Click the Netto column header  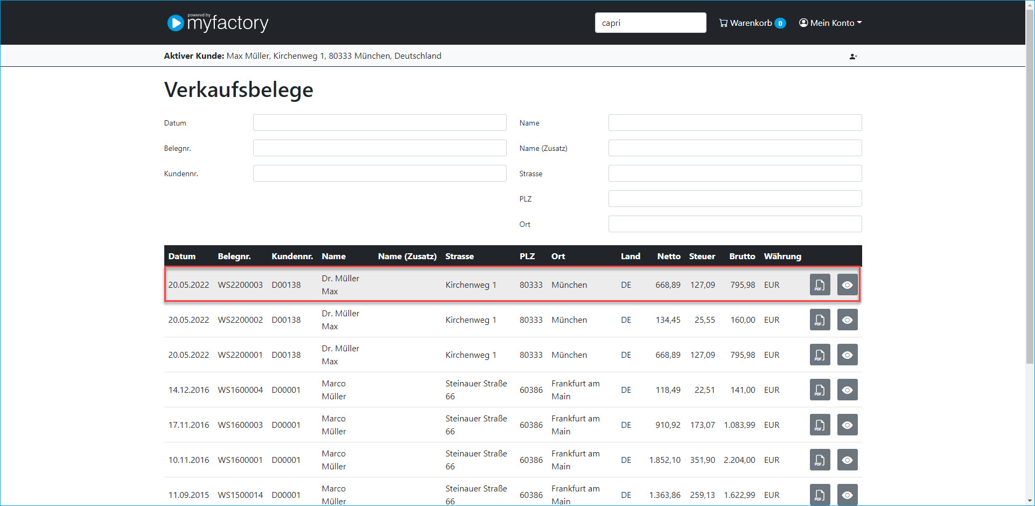pyautogui.click(x=669, y=257)
